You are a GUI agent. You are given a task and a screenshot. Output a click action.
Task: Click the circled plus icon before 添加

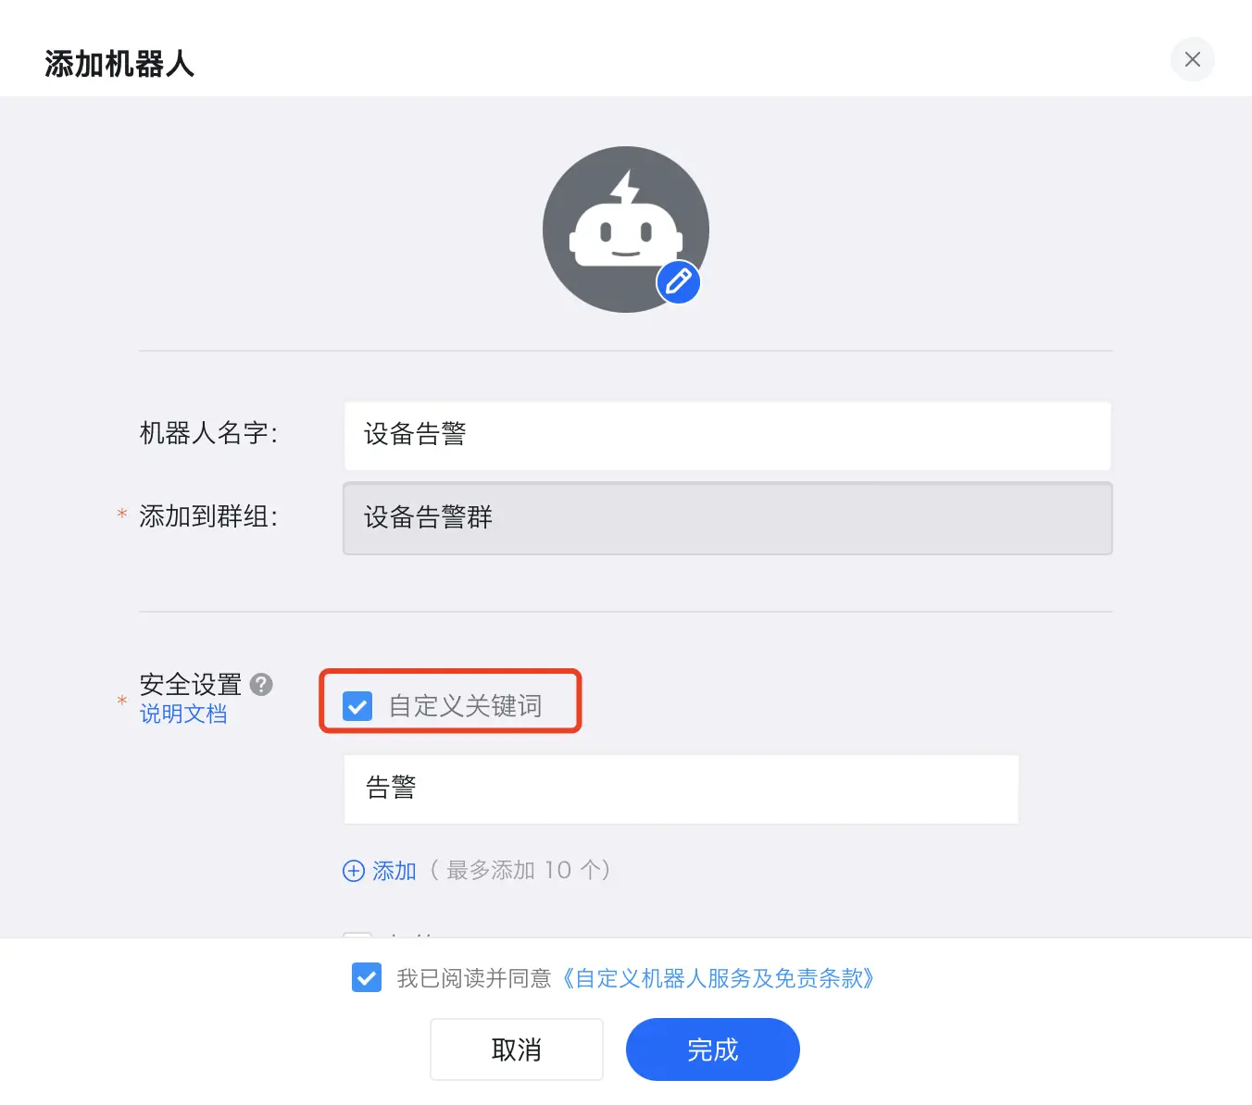354,871
